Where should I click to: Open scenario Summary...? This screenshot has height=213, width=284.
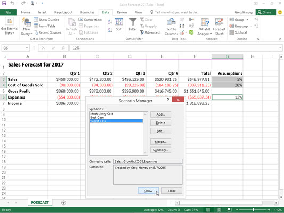pos(160,150)
